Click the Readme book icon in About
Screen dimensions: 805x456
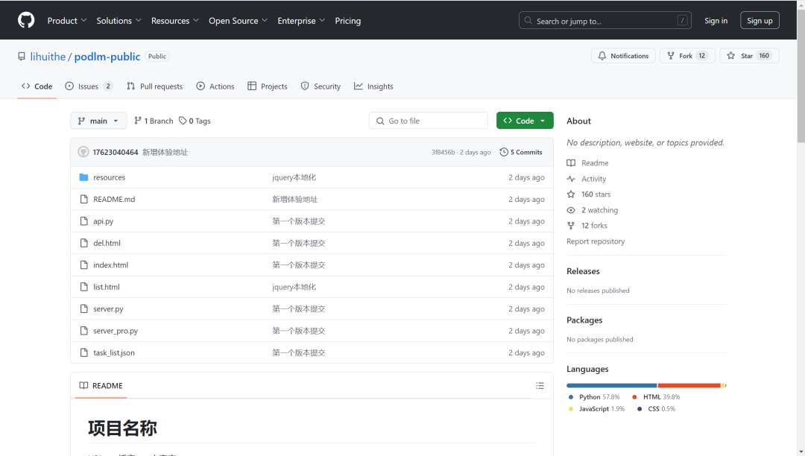571,163
